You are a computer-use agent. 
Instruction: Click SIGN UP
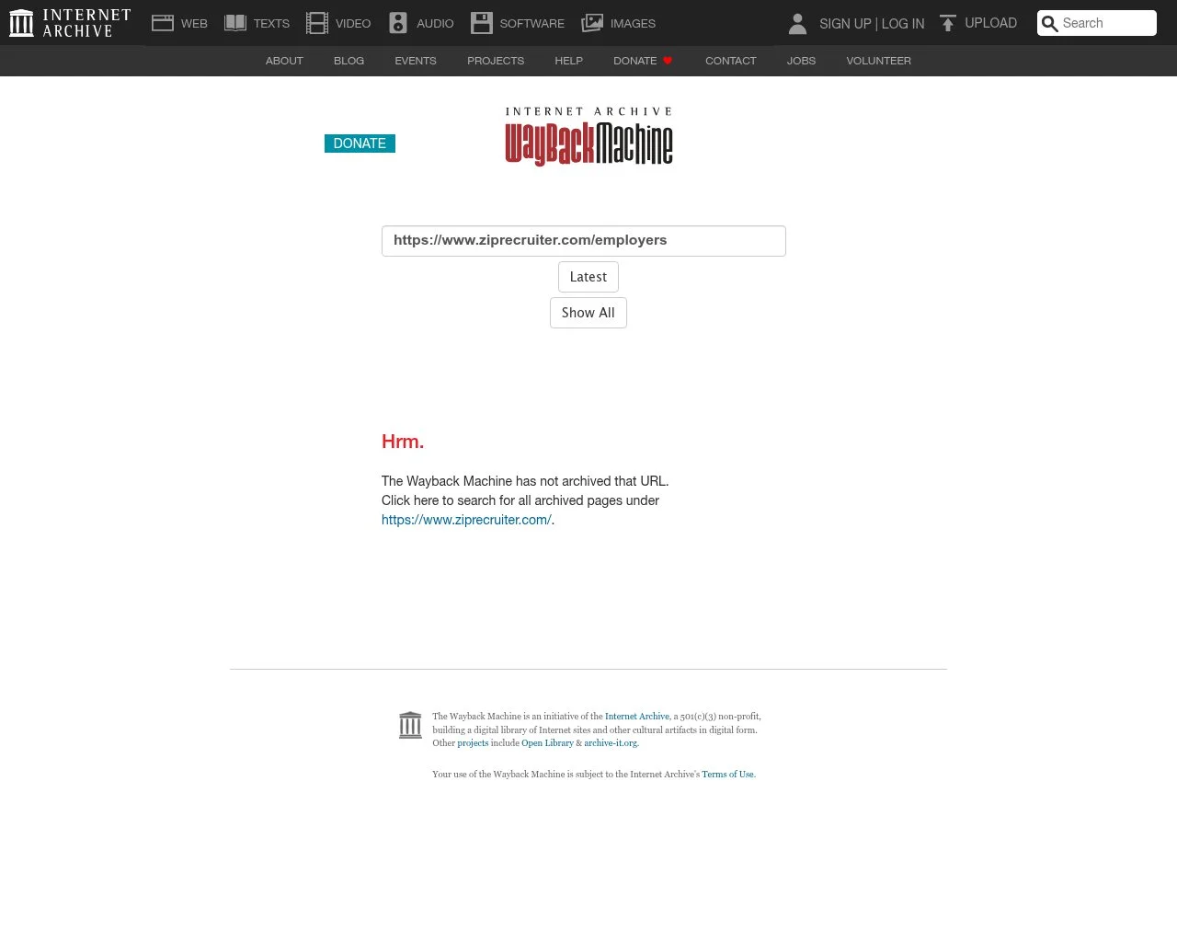(x=845, y=24)
